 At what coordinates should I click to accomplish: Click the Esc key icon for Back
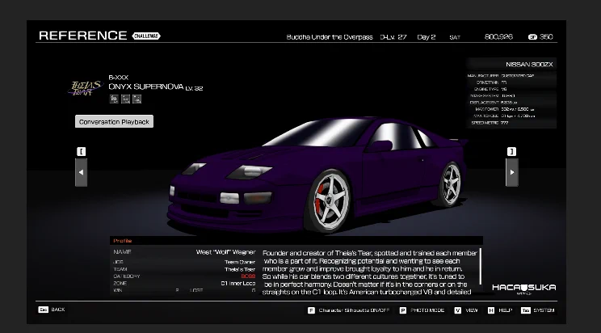pyautogui.click(x=43, y=310)
